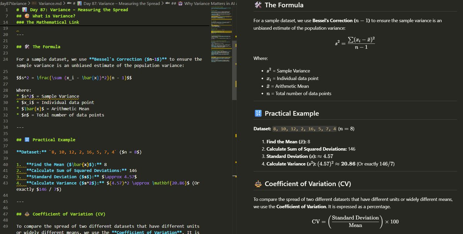Image resolution: width=463 pixels, height=234 pixels.
Task: Click the tools emoji beside preview 'The Formula' heading
Action: [x=258, y=5]
